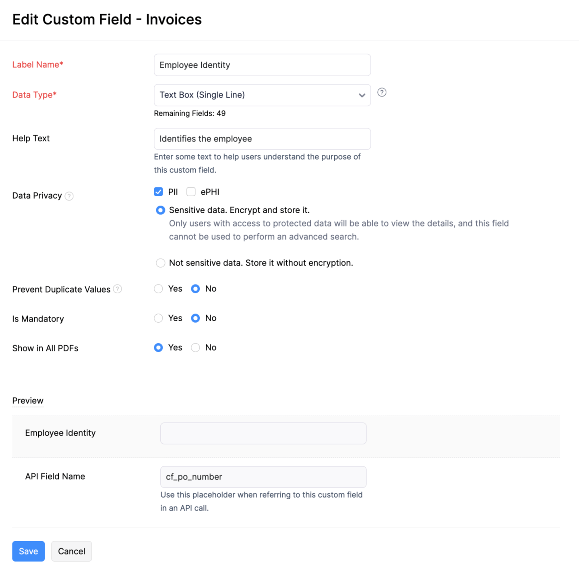
Task: Save the custom field changes
Action: [28, 551]
